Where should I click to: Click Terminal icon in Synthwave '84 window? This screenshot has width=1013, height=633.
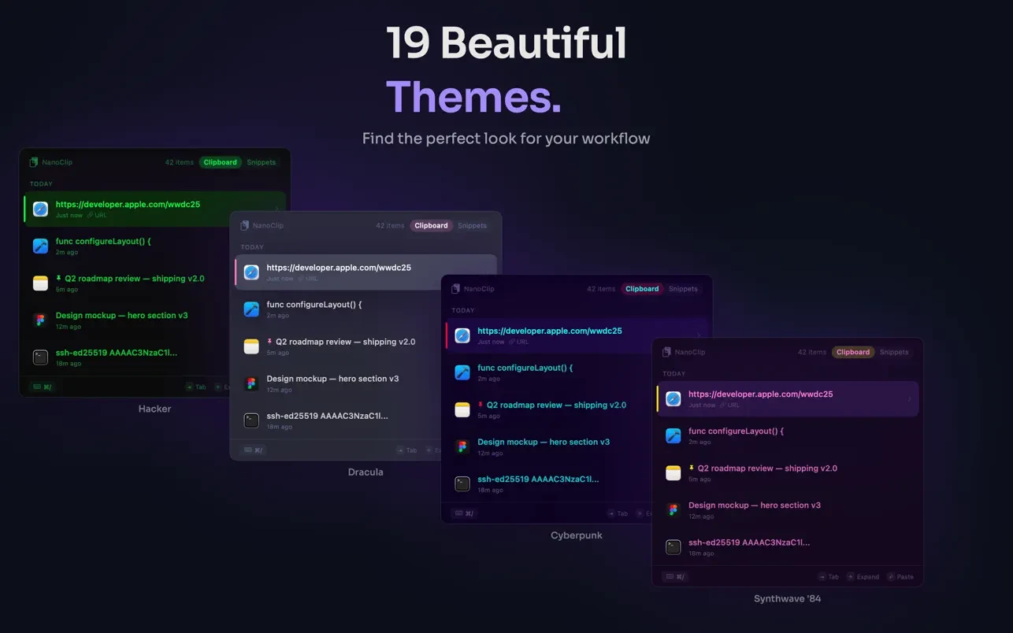[x=673, y=547]
